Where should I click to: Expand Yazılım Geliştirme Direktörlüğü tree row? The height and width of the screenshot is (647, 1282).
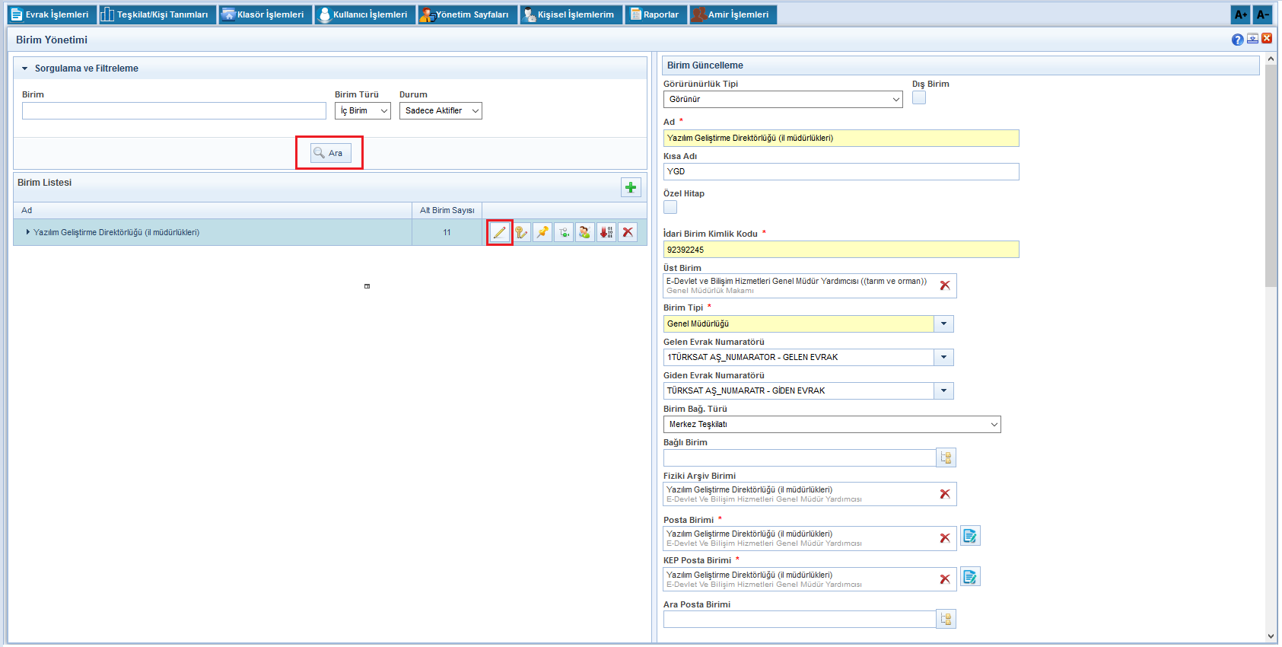point(28,233)
